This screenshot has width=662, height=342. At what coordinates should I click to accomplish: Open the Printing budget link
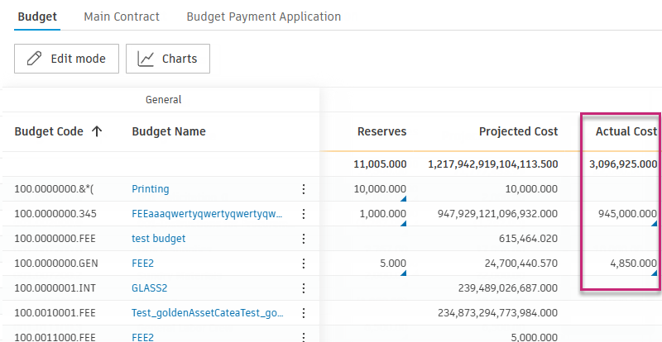pos(151,189)
